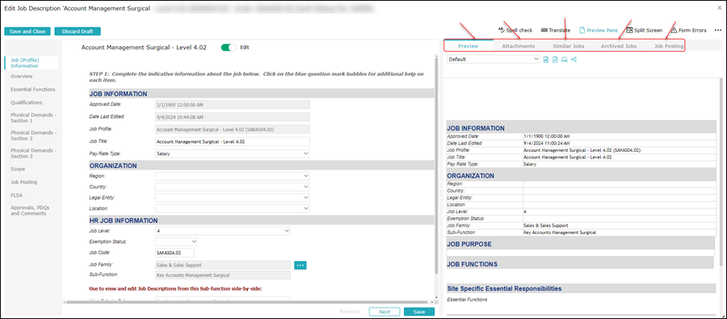Click Site Specific Essential Responsibilities heading

click(504, 288)
